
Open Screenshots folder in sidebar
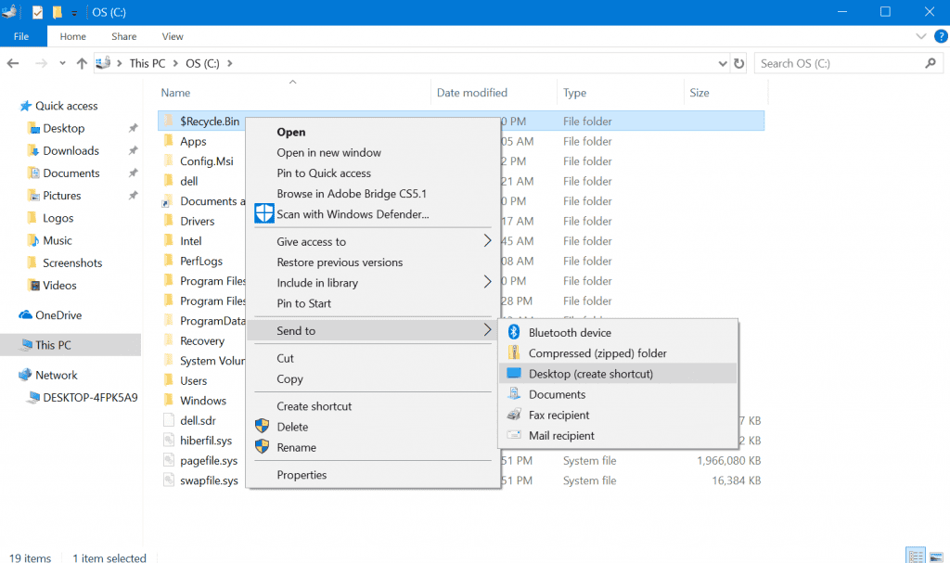tap(72, 263)
